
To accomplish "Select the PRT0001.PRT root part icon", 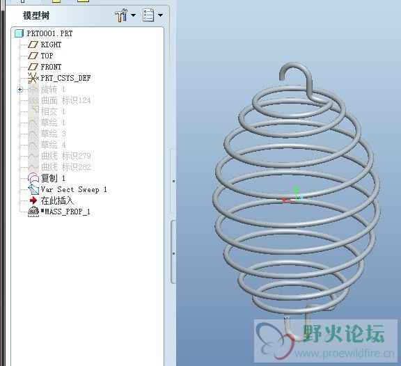I will (19, 33).
